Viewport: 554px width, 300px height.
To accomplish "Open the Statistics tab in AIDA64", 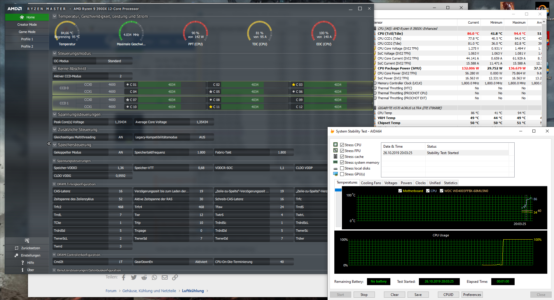I will [451, 183].
